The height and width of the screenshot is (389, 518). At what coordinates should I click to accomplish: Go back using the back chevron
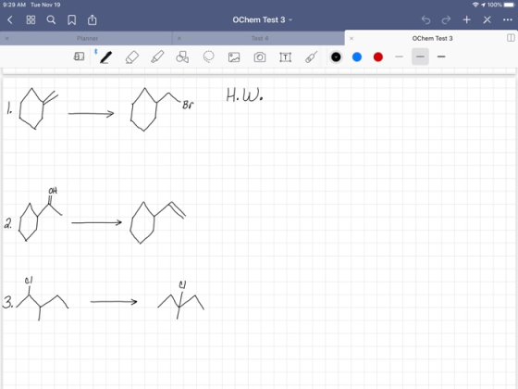point(10,20)
